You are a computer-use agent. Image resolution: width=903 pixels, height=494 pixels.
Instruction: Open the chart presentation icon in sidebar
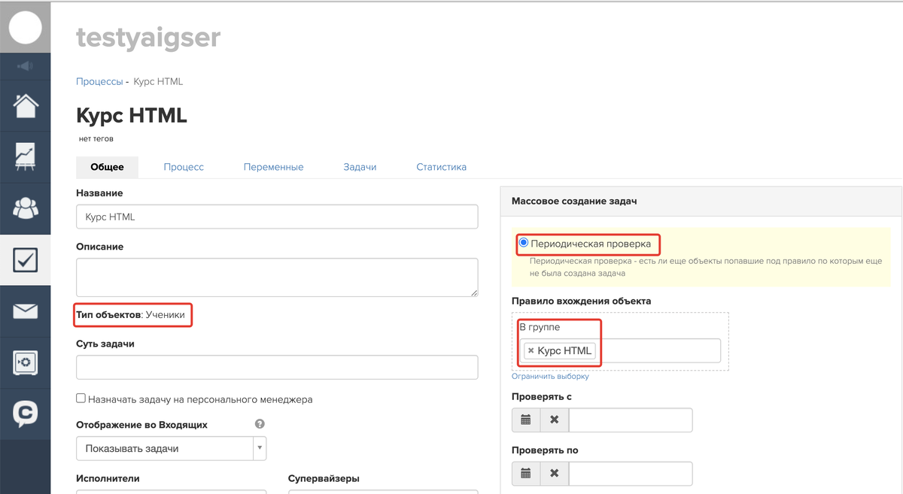pos(26,156)
